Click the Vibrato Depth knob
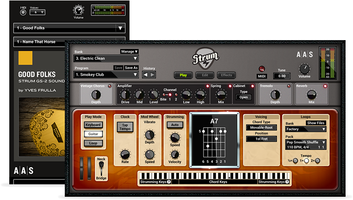 click(149, 135)
